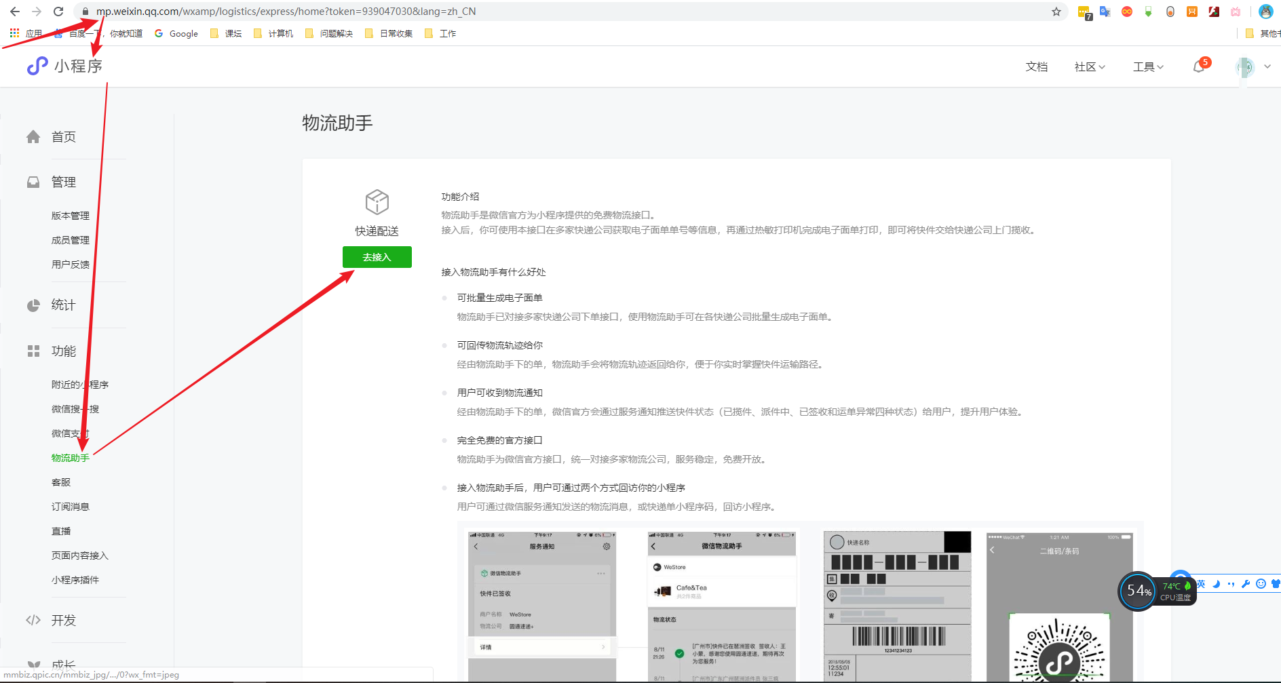Open 用户反馈 in sidebar
Image resolution: width=1281 pixels, height=683 pixels.
tap(71, 265)
